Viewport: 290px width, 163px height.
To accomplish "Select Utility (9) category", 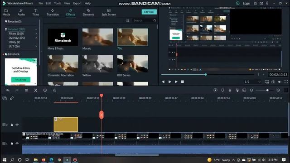I will (x=14, y=42).
